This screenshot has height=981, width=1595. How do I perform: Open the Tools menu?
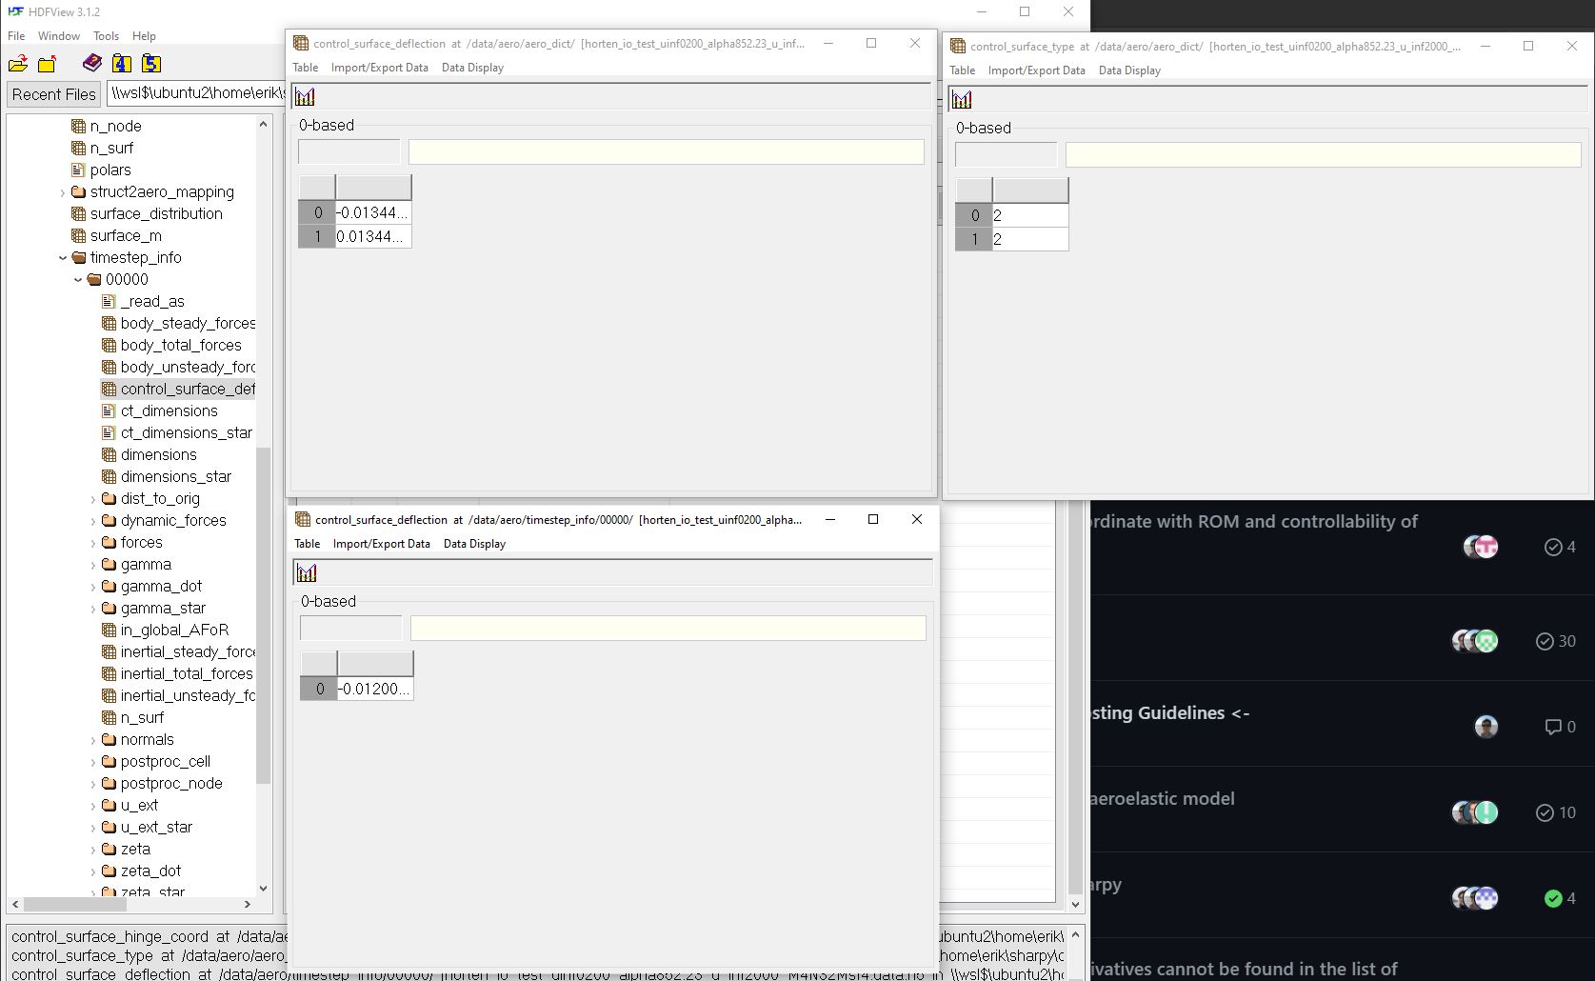coord(105,35)
